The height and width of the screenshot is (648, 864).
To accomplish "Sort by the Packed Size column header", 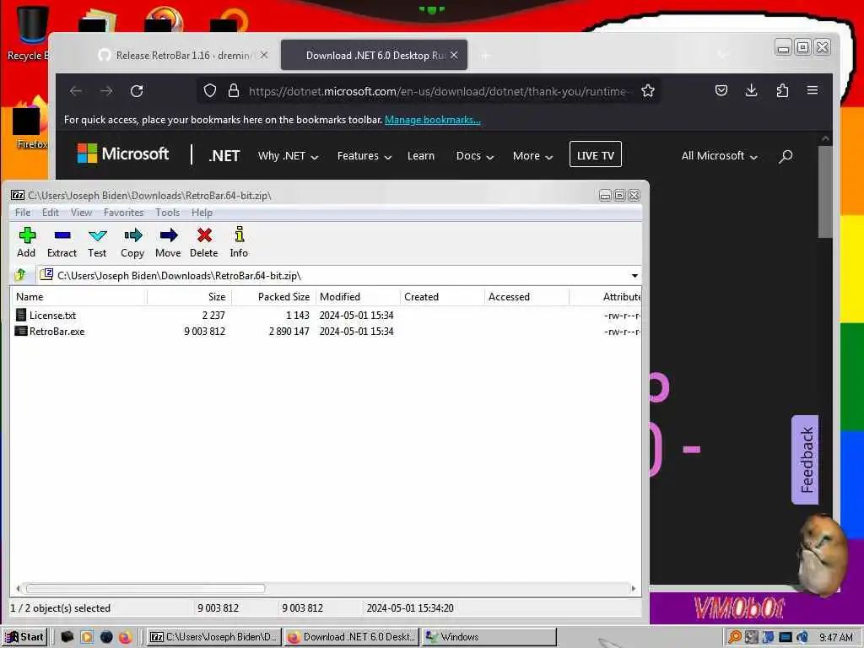I will pyautogui.click(x=273, y=297).
